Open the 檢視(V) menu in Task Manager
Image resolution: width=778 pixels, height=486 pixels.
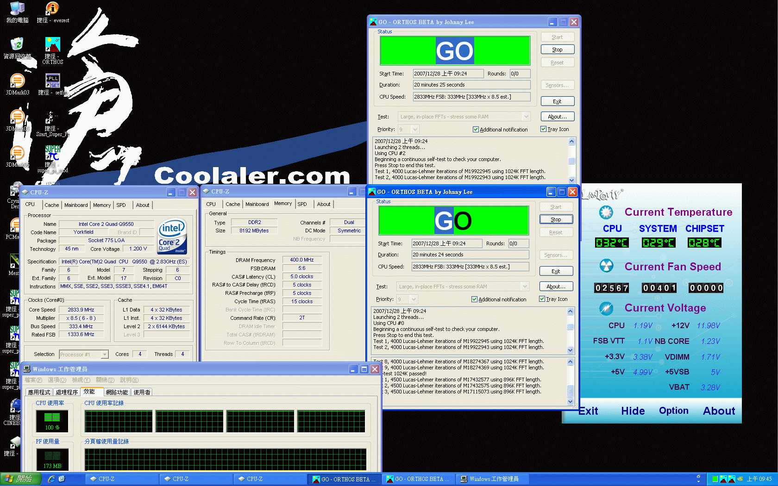(x=81, y=380)
